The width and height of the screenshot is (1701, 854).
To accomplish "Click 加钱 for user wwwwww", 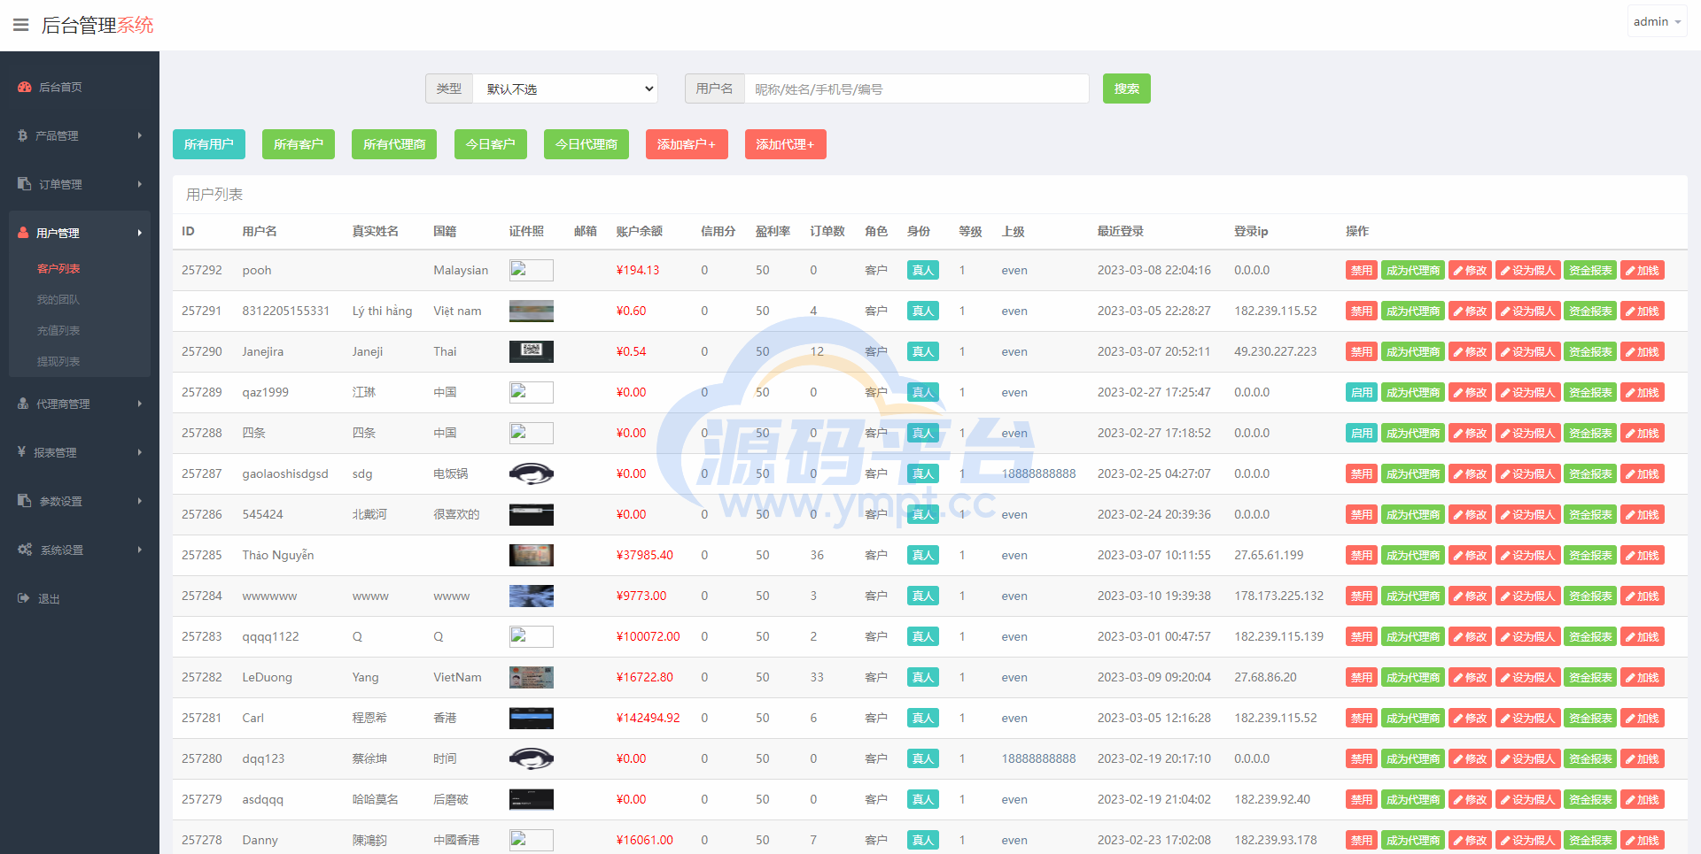I will tap(1643, 596).
